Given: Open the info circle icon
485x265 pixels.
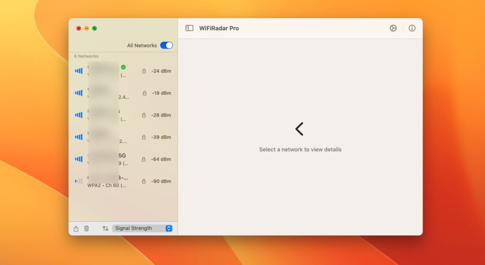Looking at the screenshot, I should [412, 28].
